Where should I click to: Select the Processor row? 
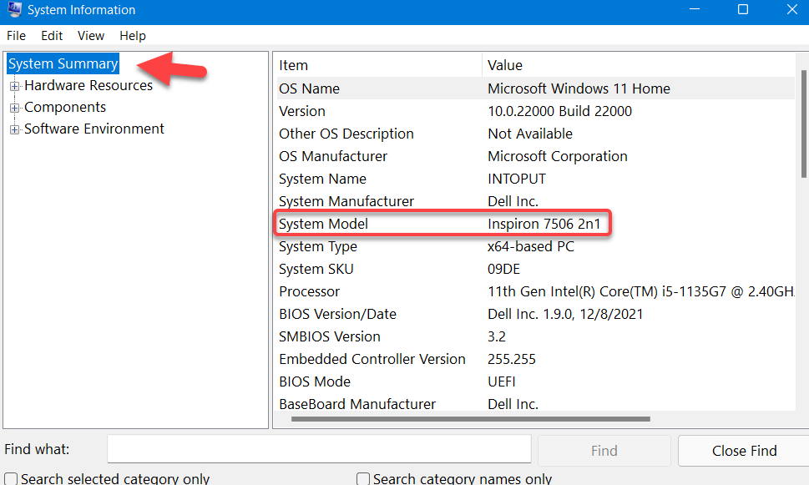coord(535,291)
